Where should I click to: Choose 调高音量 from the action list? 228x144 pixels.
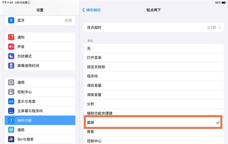click(154, 95)
